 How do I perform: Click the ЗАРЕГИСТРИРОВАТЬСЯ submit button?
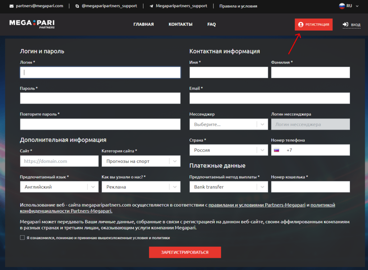[185, 252]
